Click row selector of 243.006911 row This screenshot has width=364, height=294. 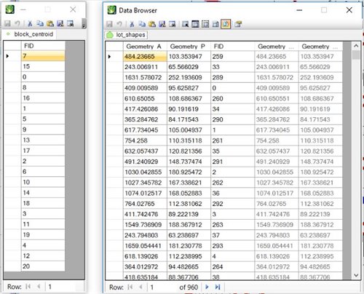point(114,67)
